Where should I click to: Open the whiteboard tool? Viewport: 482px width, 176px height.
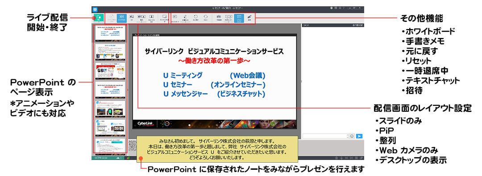[175, 18]
